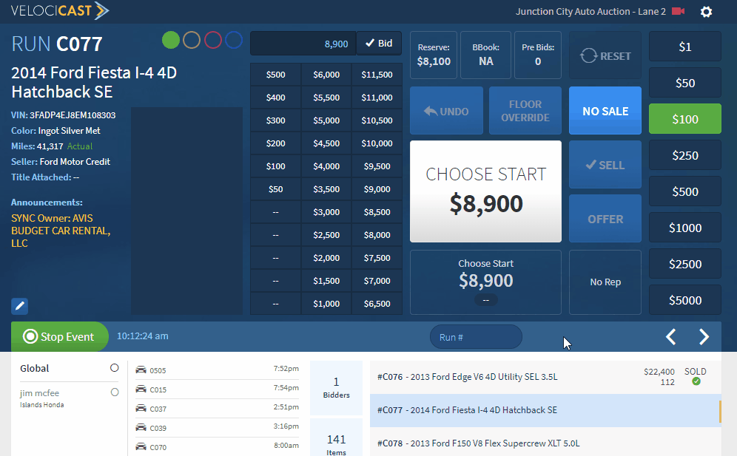
Task: Pick the $3,000 bid amount
Action: pos(326,212)
